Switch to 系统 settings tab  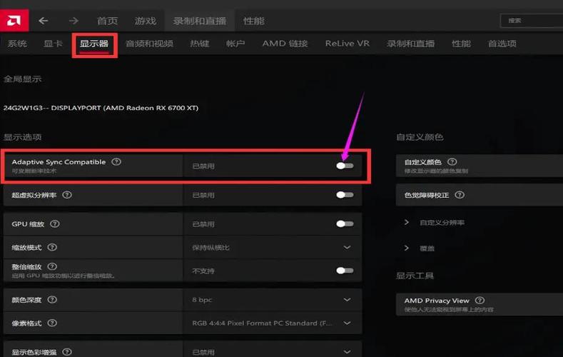[x=17, y=44]
